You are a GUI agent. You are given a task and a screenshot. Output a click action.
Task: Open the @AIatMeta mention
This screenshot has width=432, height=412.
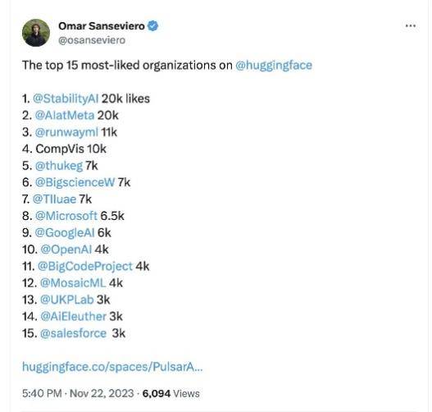65,116
